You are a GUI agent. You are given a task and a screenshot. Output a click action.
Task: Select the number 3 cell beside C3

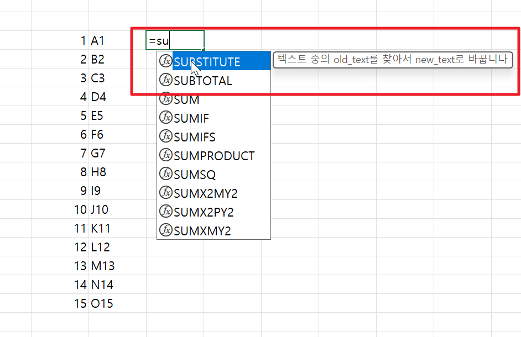click(60, 78)
